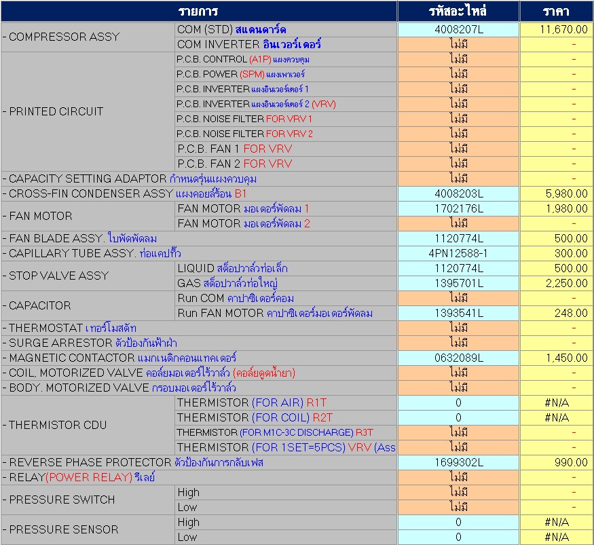This screenshot has width=594, height=545.
Task: Select the CAPACITOR group label
Action: pyautogui.click(x=88, y=305)
